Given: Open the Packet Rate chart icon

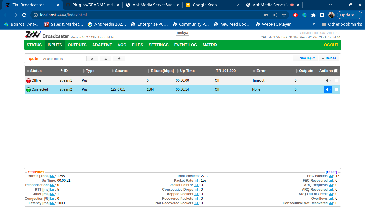Looking at the screenshot, I should pos(196,181).
